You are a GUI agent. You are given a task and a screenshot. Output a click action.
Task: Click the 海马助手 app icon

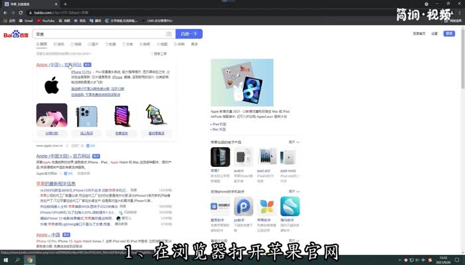coord(290,207)
